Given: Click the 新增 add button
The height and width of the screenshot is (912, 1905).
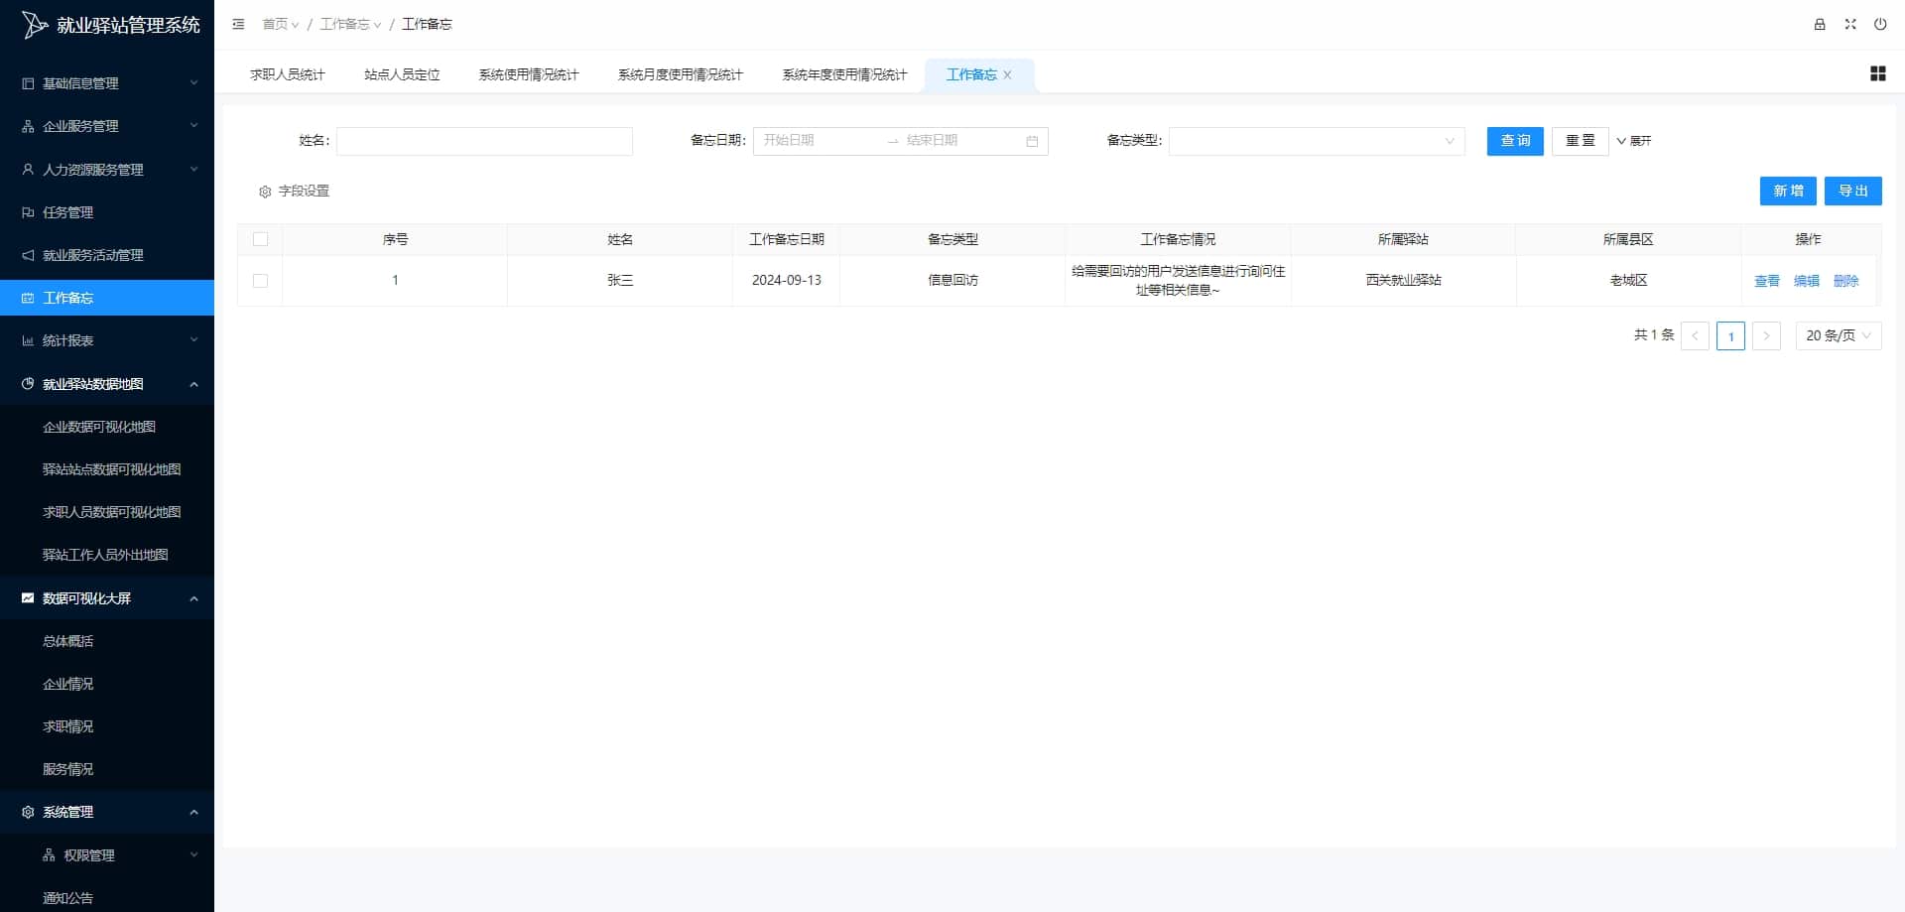Looking at the screenshot, I should [x=1788, y=191].
